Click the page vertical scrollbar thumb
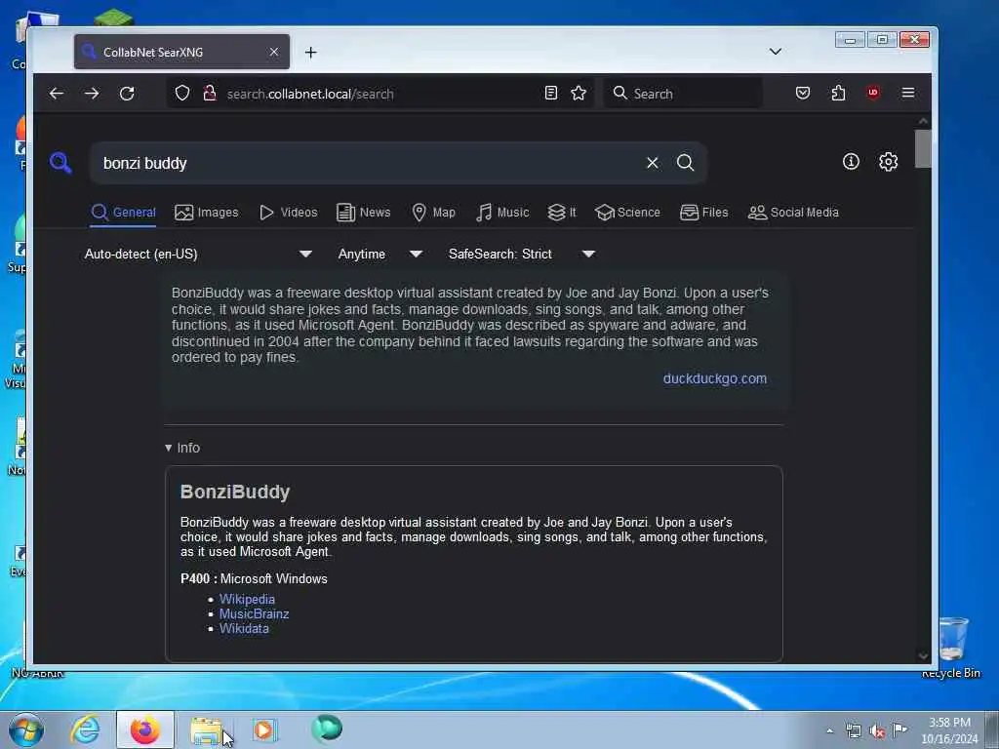Screen dimensions: 999x749 (923, 148)
